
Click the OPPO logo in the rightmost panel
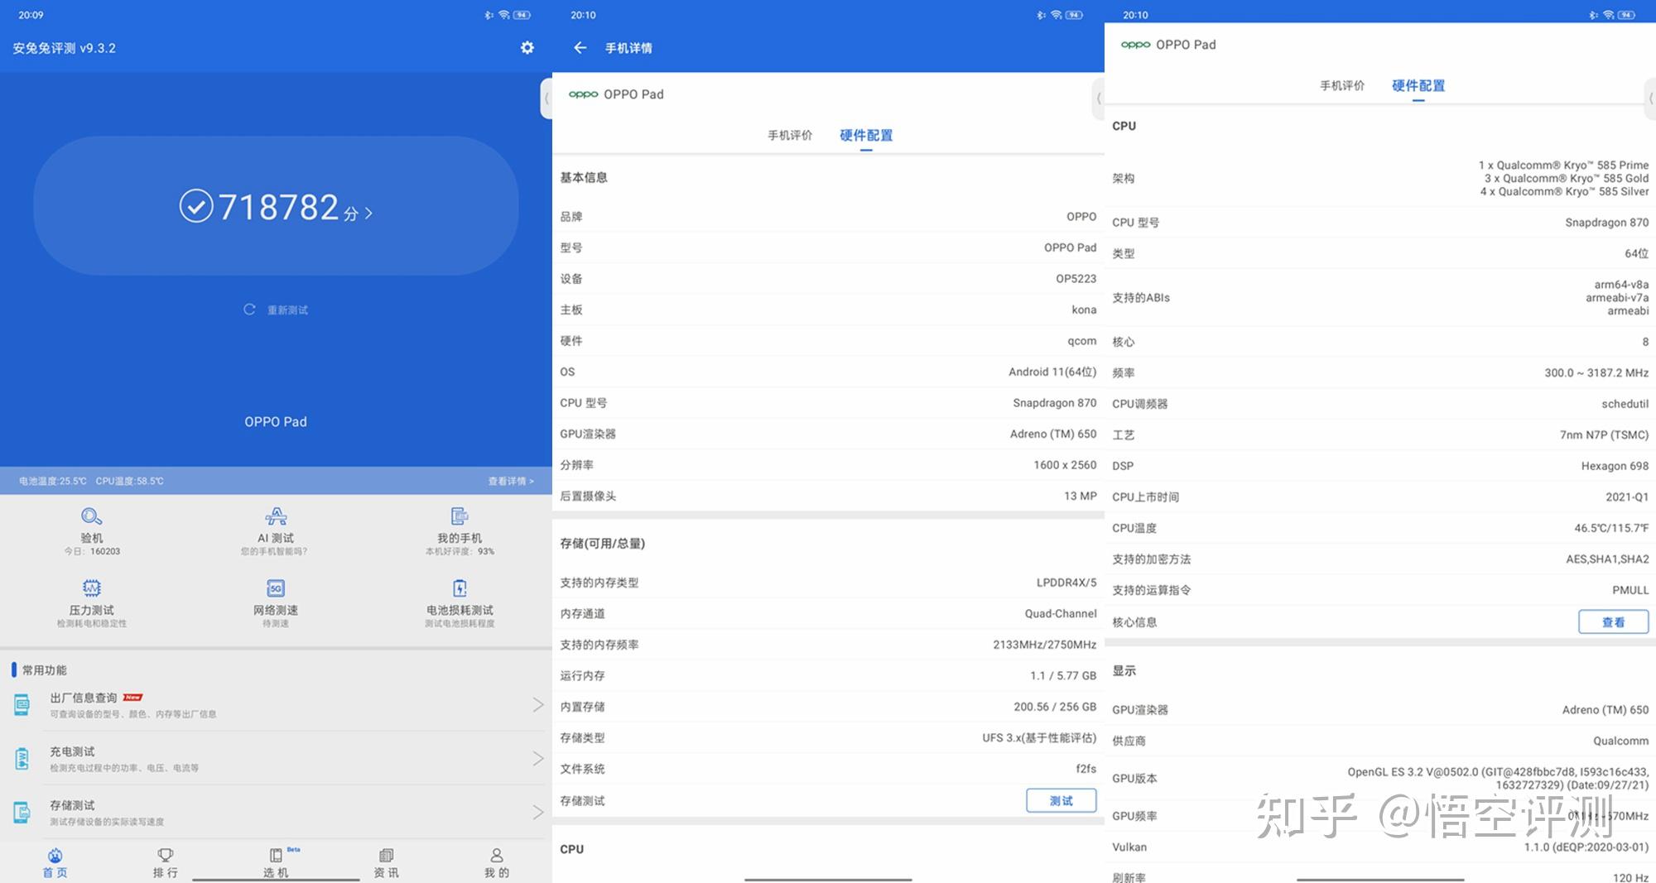coord(1136,45)
